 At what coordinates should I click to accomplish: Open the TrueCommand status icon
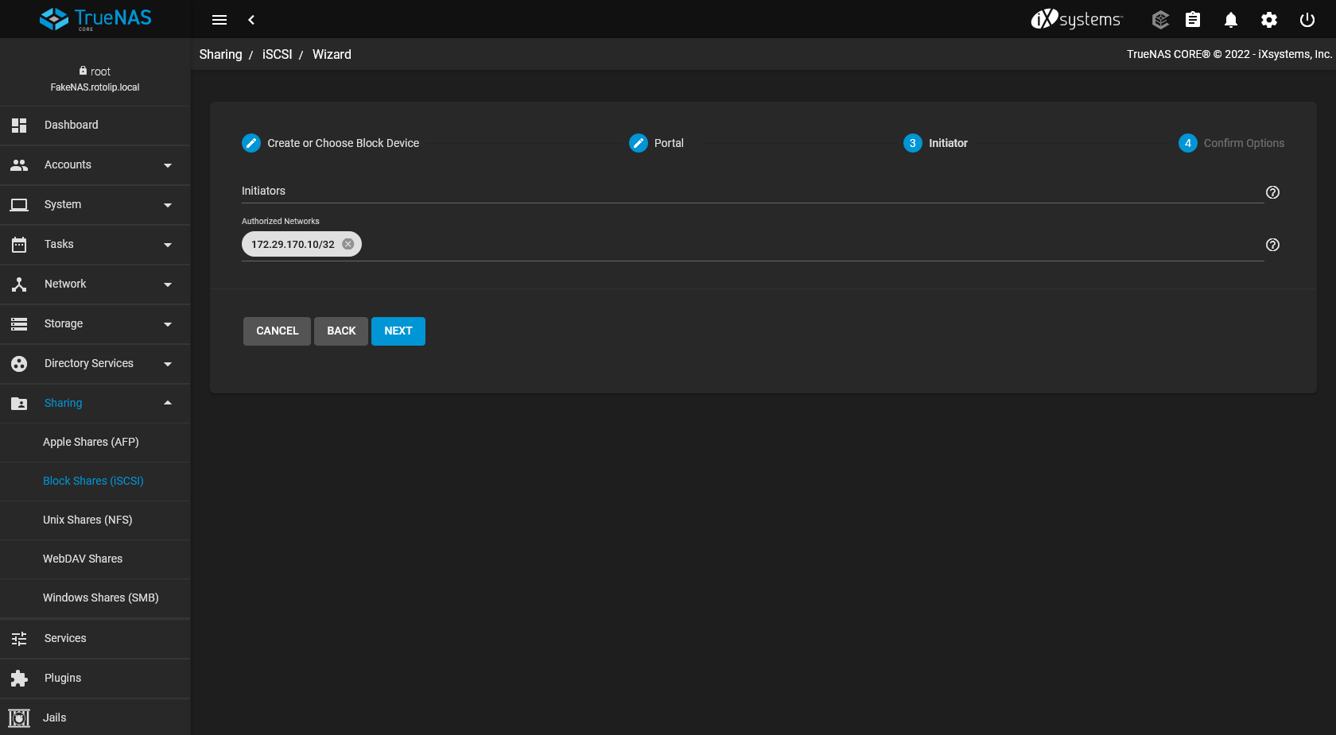(x=1160, y=20)
